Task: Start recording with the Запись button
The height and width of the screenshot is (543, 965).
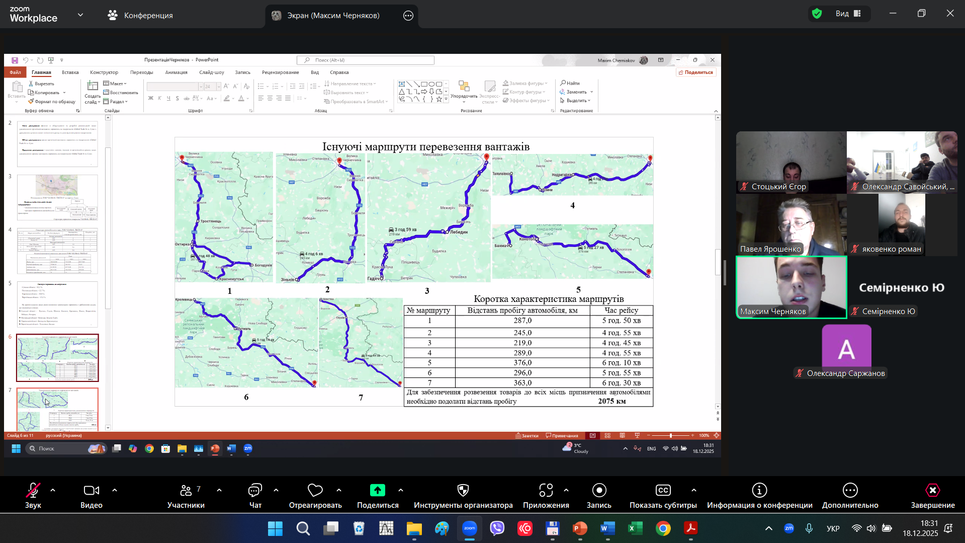Action: [599, 491]
